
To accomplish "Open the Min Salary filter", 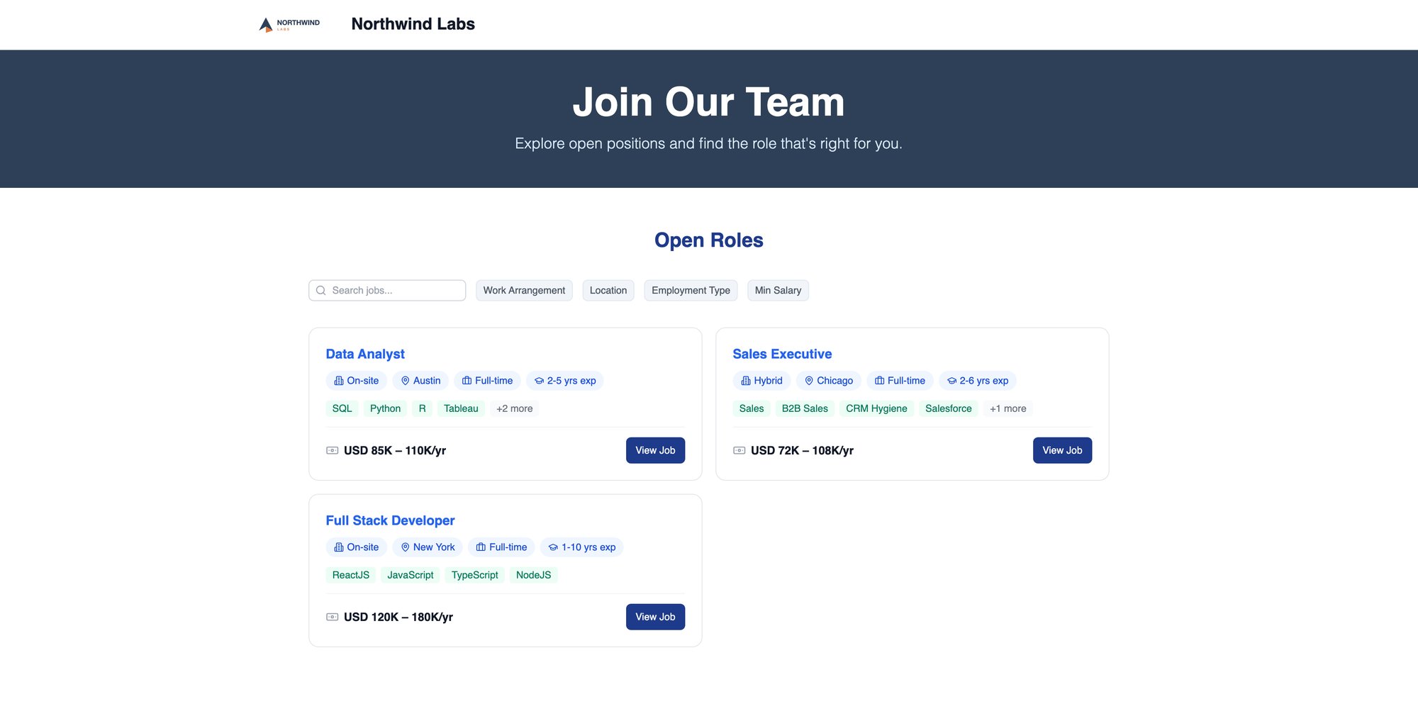I will 778,291.
